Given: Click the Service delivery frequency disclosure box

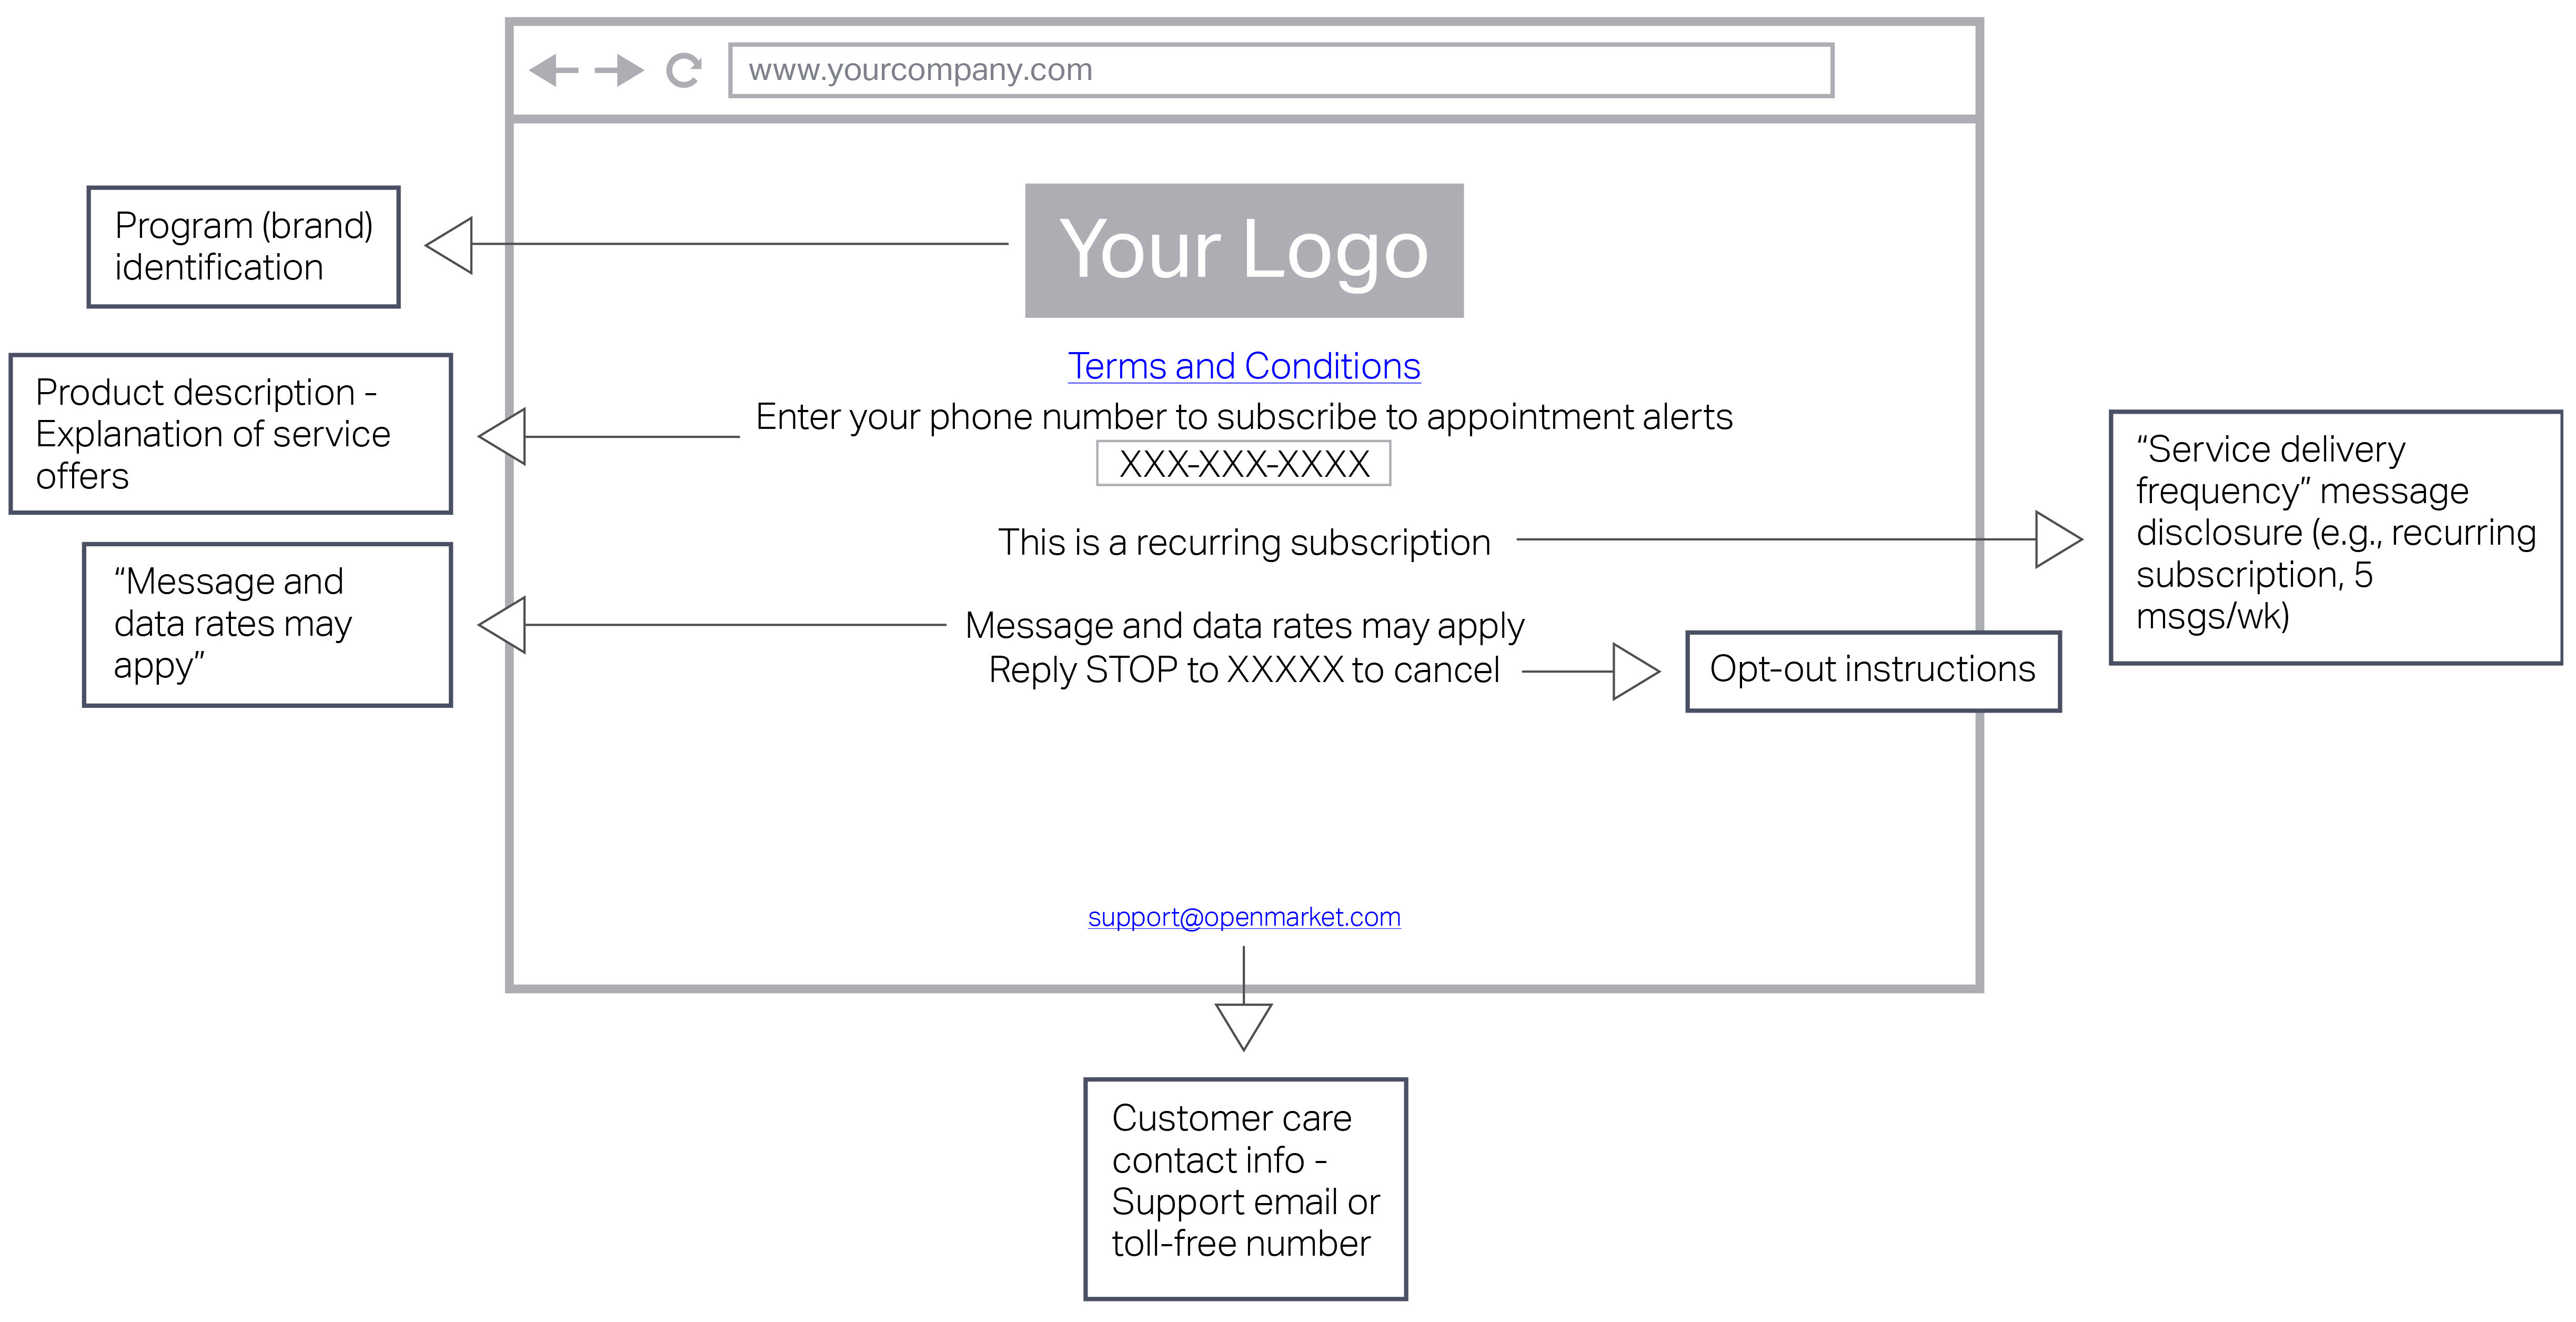Looking at the screenshot, I should tap(2335, 537).
